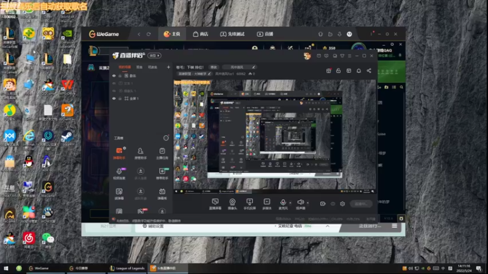Refresh the WeGame page
The image size is (488, 274).
(148, 34)
